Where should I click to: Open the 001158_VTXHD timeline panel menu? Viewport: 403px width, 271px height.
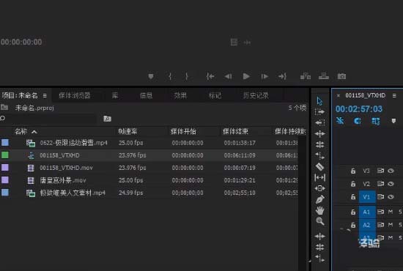(x=394, y=95)
